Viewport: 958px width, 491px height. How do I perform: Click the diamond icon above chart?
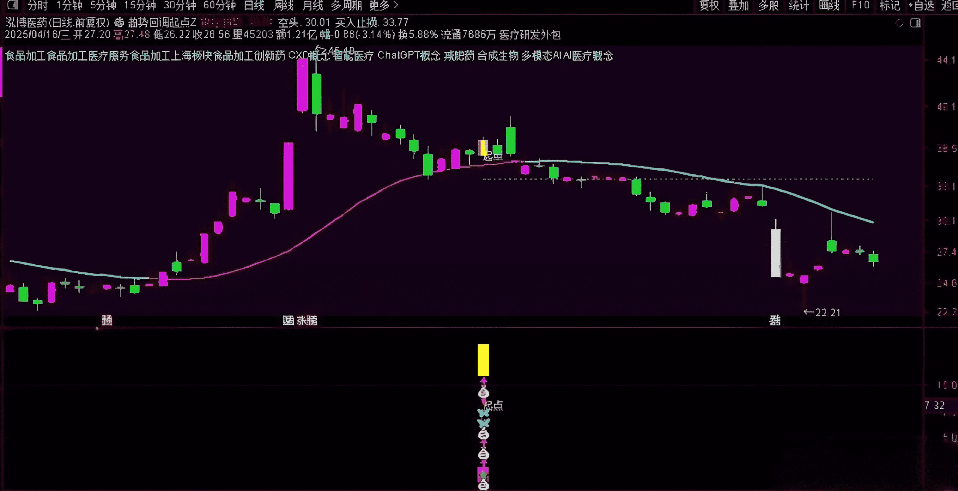click(x=899, y=23)
